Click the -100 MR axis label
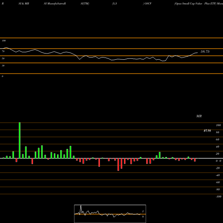Screen dimensions: 223x223 coord(218,197)
